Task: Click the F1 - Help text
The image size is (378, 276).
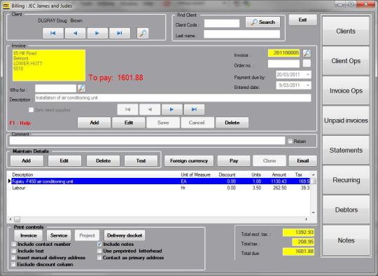Action: (20, 123)
